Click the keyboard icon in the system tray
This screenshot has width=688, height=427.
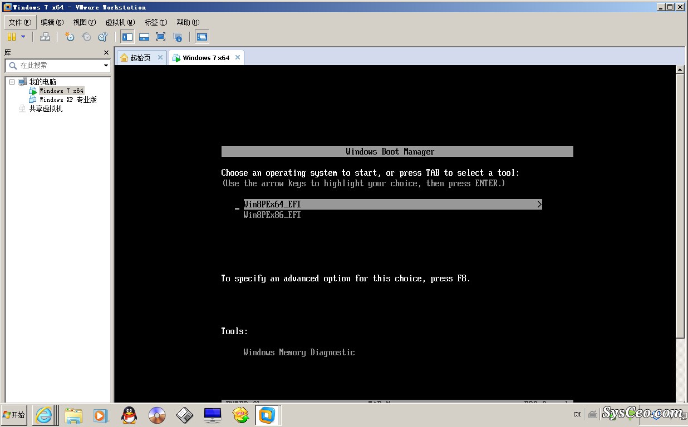[x=593, y=414]
